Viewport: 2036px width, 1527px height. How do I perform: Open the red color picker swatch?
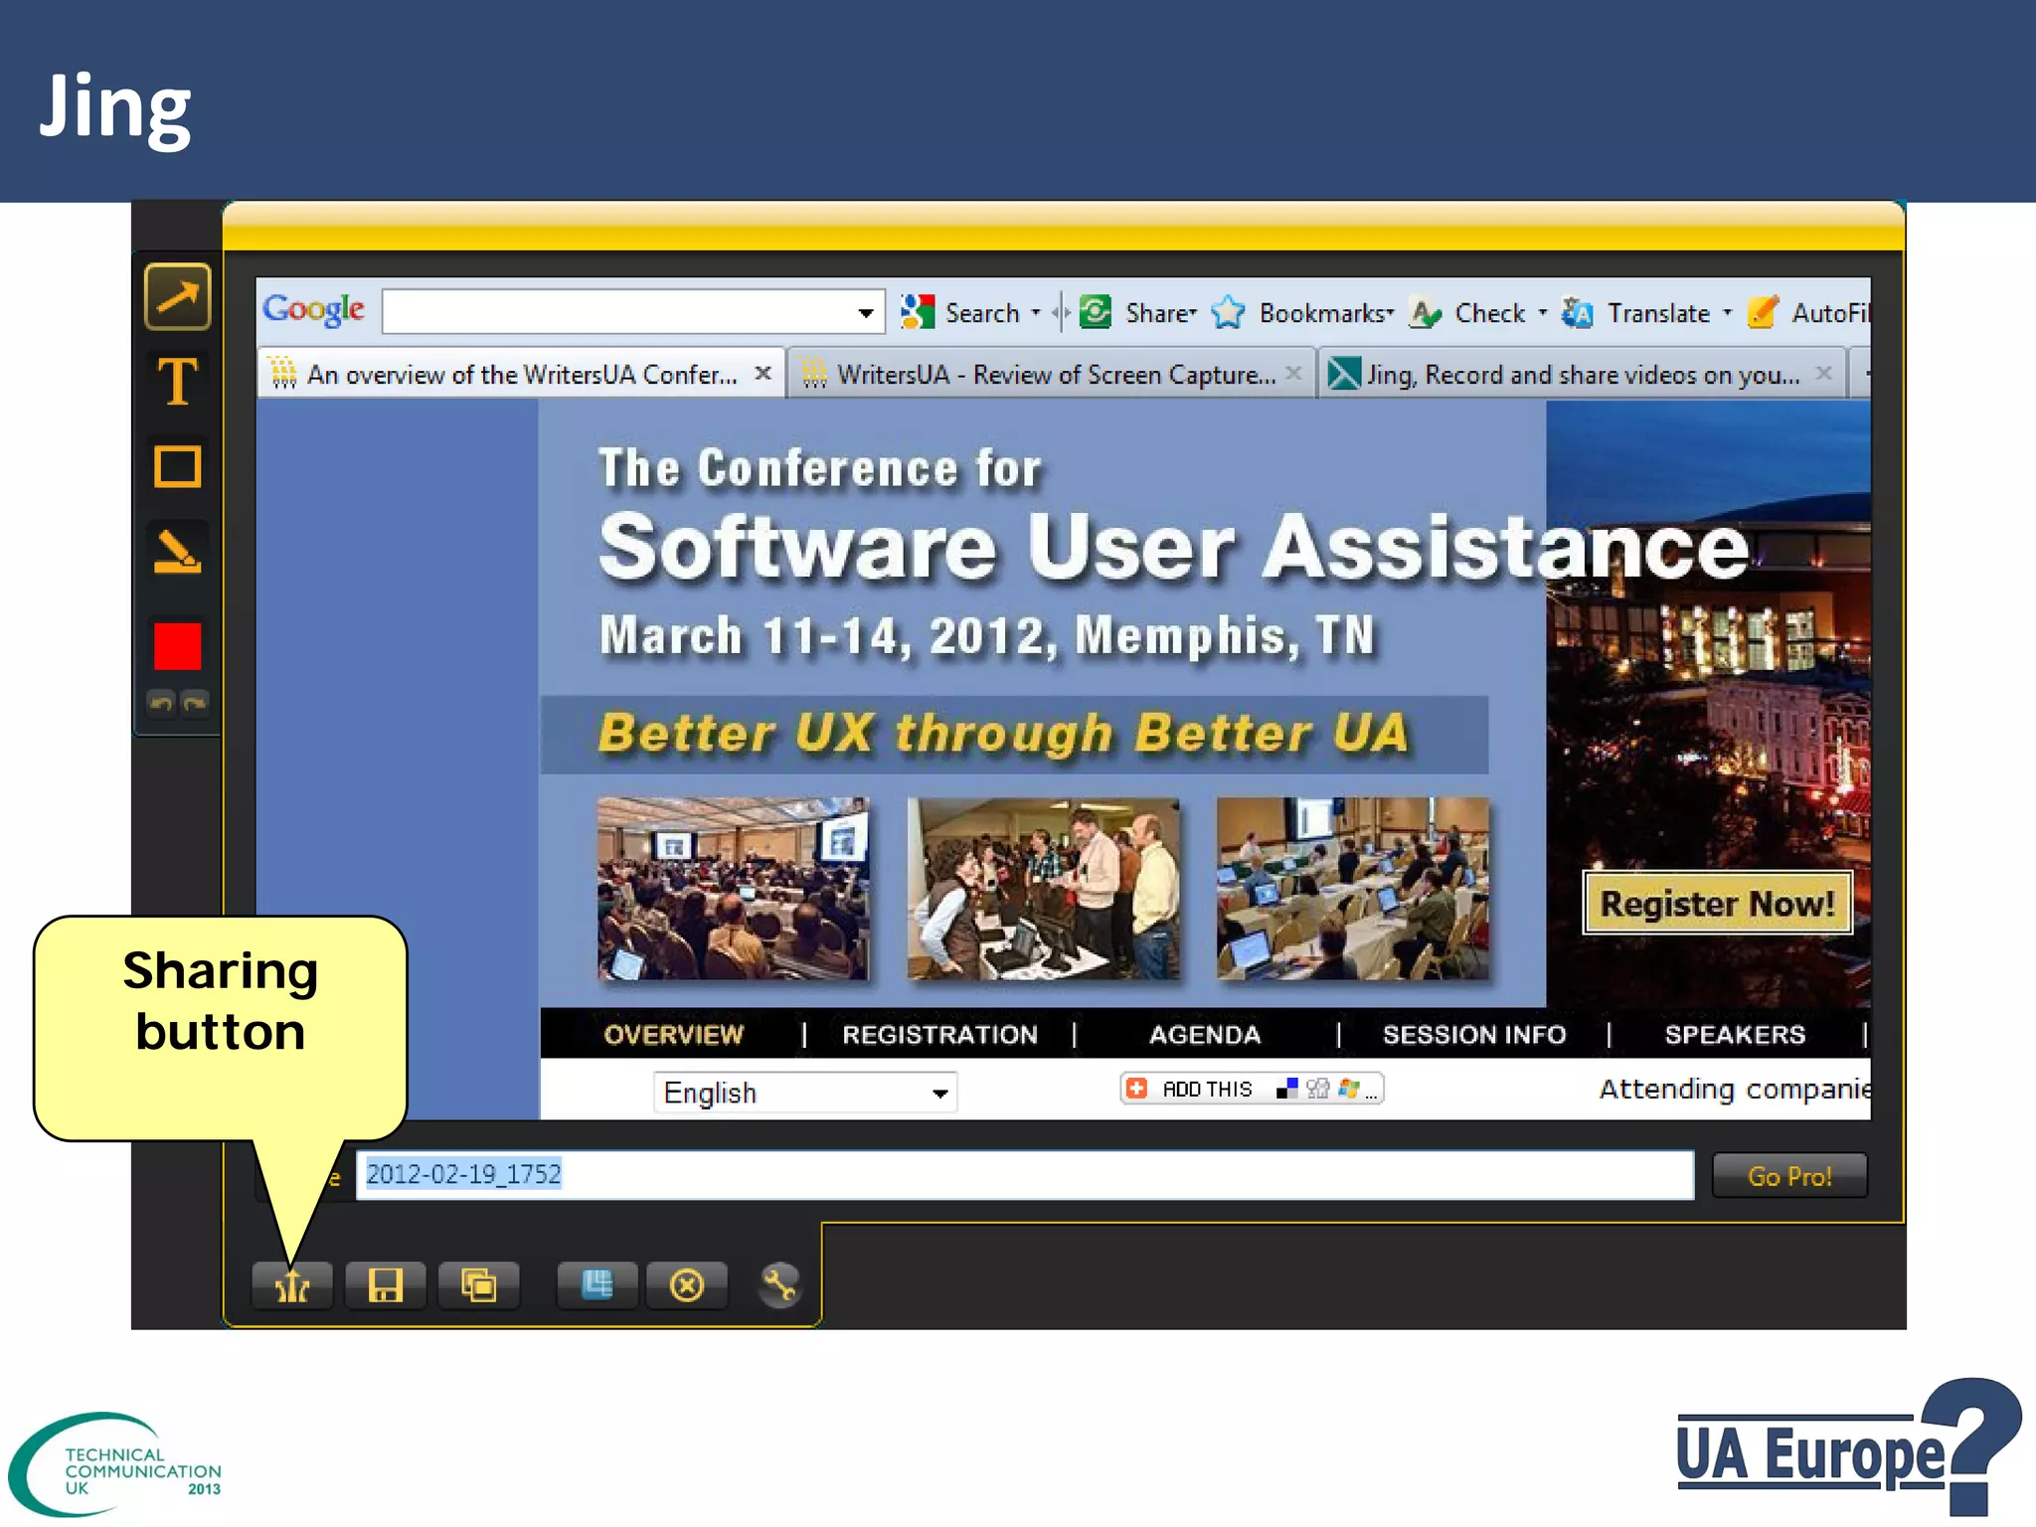[x=178, y=646]
